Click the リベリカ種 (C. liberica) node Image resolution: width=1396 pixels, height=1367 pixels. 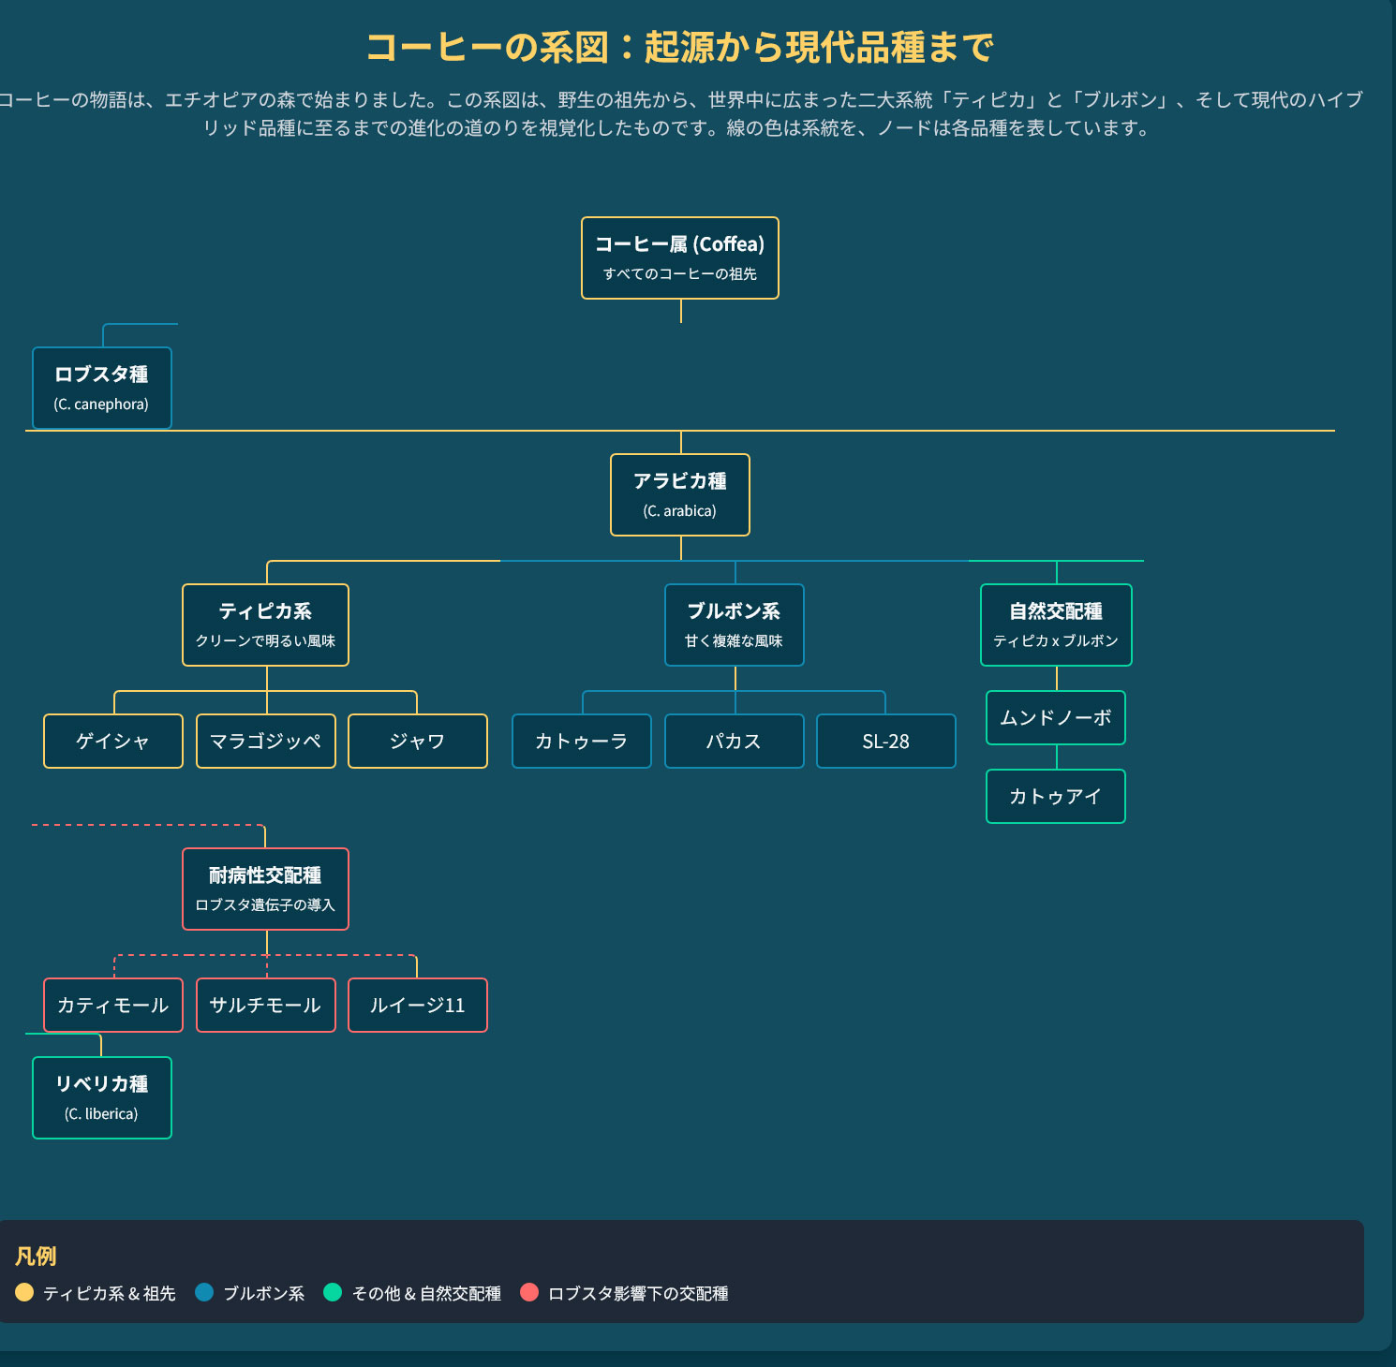pyautogui.click(x=102, y=1098)
